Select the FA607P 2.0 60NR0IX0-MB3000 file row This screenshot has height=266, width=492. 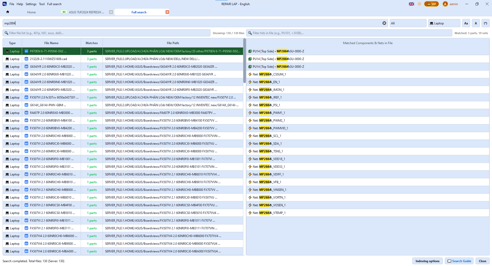(x=123, y=113)
